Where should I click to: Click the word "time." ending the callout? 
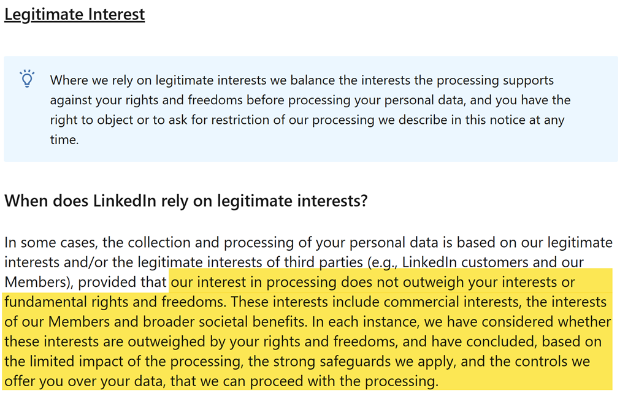64,140
